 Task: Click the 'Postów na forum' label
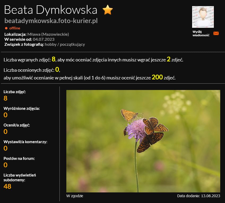click(19, 159)
